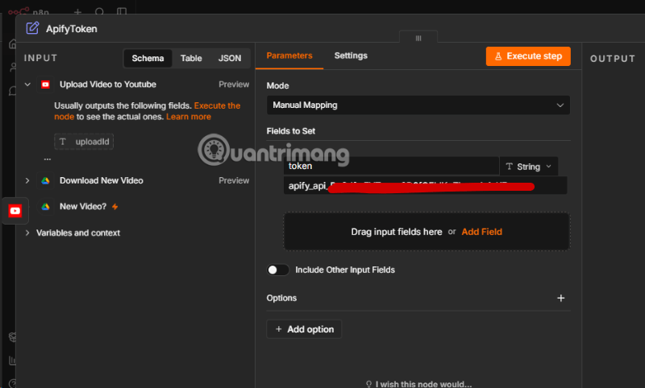645x388 pixels.
Task: Click I wish this node would link
Action: coord(423,384)
